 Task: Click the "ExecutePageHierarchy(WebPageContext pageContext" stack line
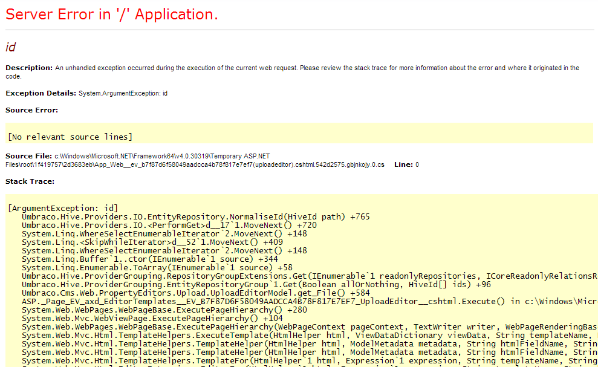(x=310, y=327)
